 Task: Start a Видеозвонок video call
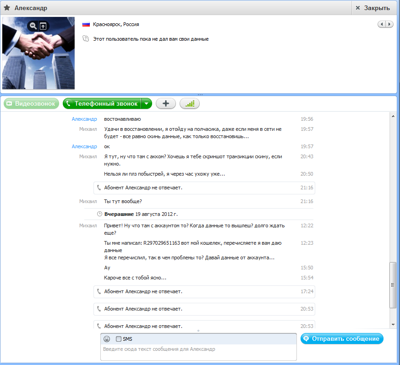(31, 104)
